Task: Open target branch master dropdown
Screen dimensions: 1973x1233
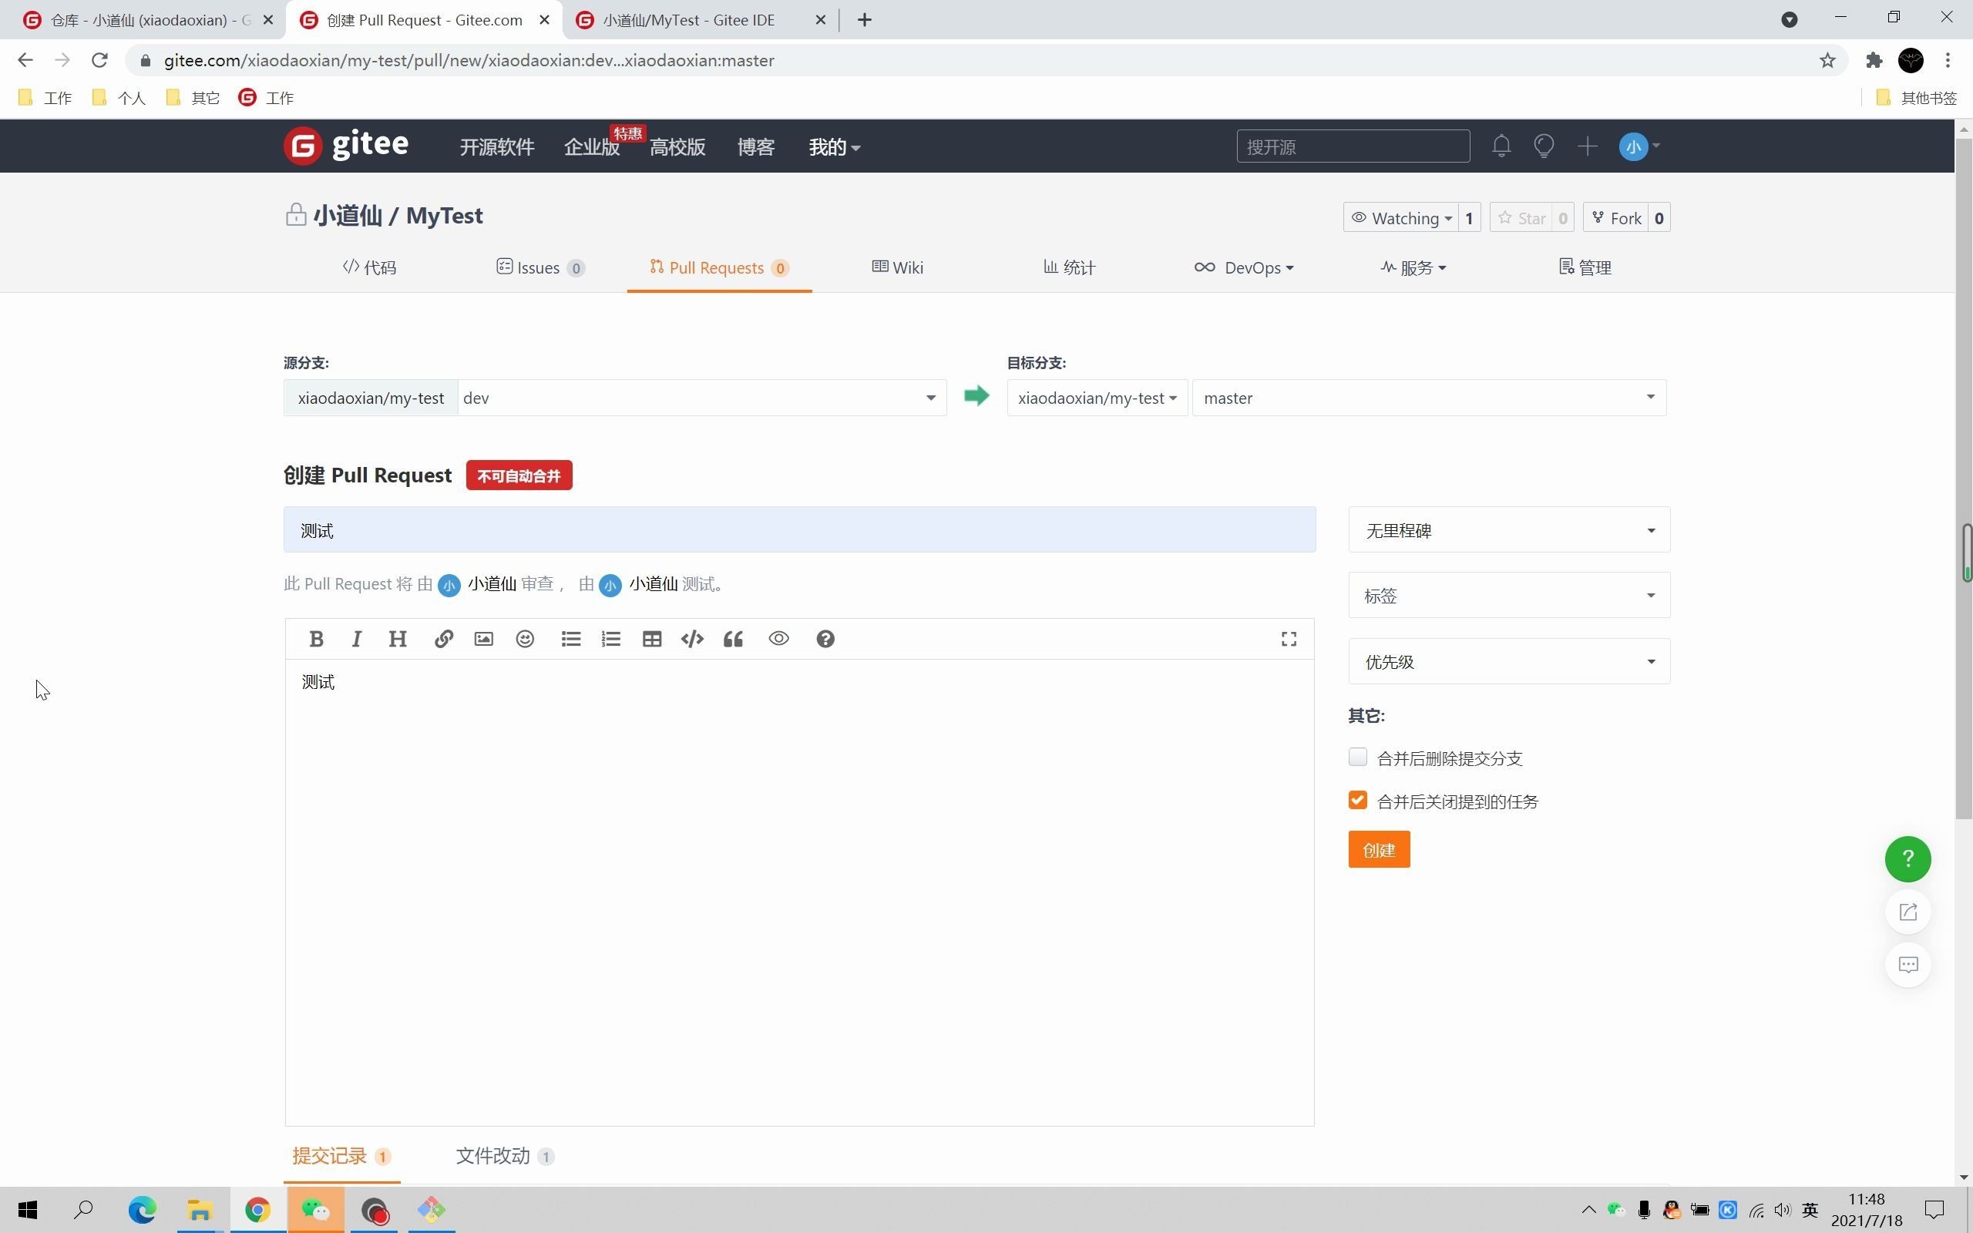Action: click(1429, 398)
